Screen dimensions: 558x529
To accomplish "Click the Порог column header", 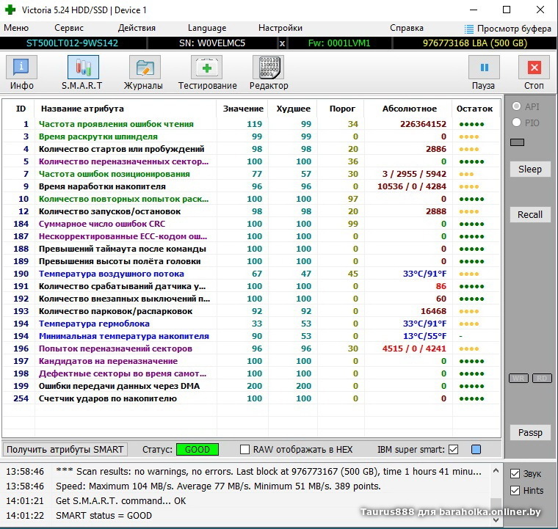I will pyautogui.click(x=342, y=109).
